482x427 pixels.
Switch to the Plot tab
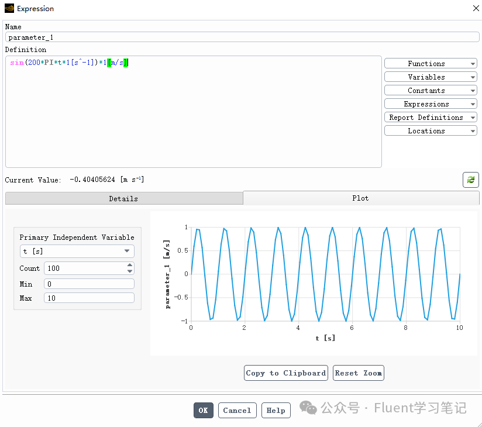tap(360, 198)
